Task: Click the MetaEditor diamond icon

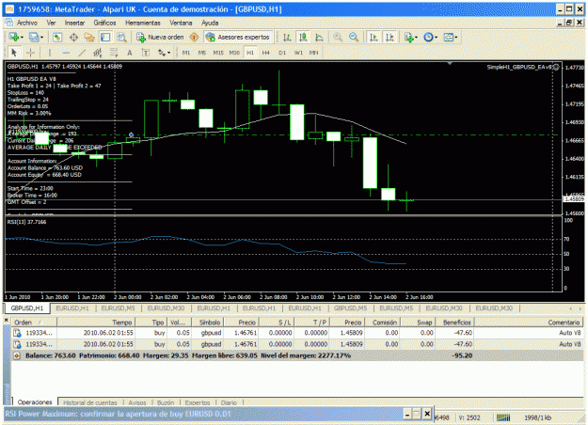Action: 194,37
